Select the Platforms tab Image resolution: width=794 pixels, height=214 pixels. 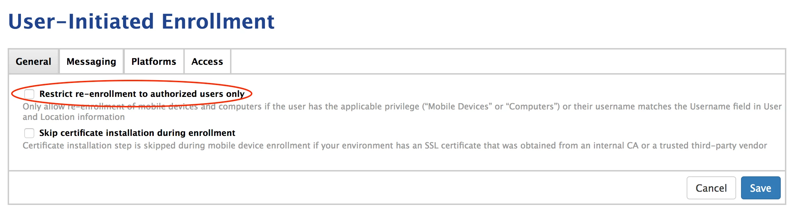pos(154,62)
